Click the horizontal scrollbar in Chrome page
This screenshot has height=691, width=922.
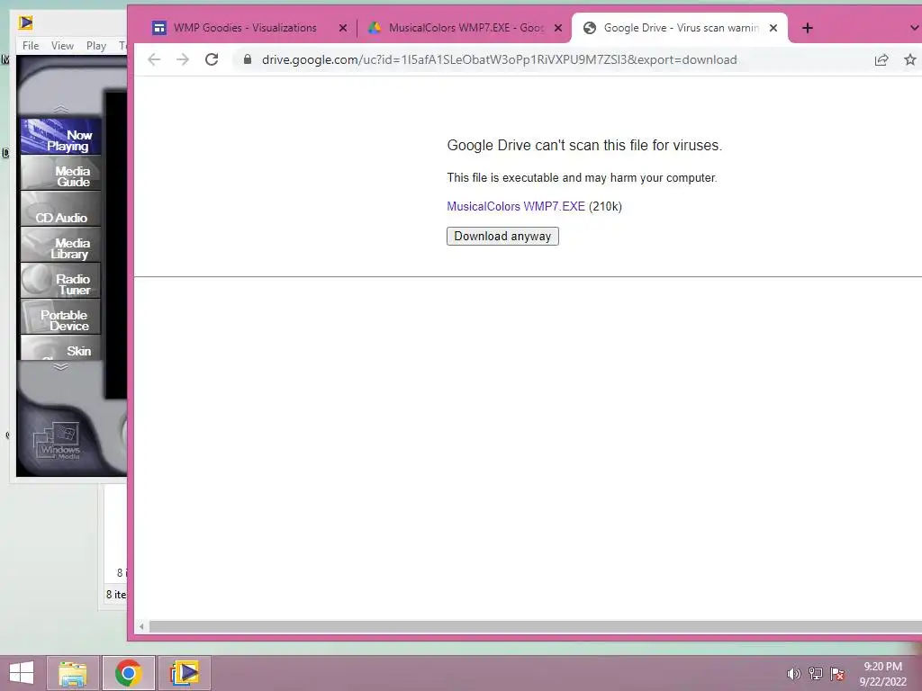535,626
